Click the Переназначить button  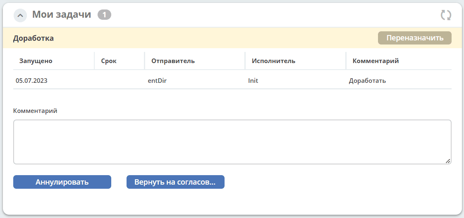[415, 38]
